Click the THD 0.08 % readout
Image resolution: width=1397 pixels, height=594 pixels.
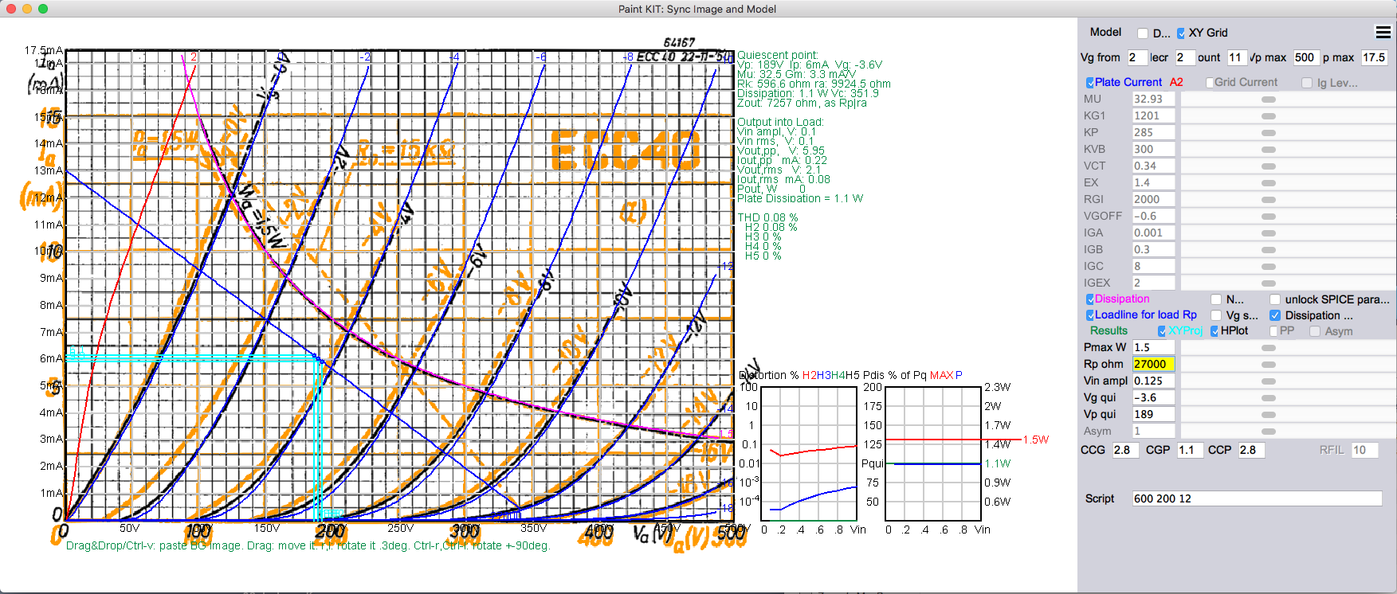[x=767, y=217]
